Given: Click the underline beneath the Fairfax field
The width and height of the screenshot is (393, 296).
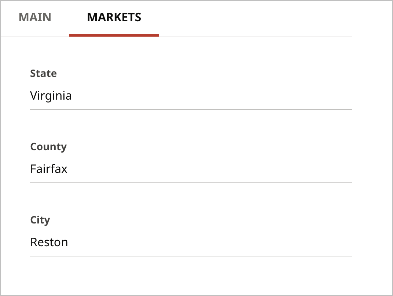Looking at the screenshot, I should tap(191, 182).
